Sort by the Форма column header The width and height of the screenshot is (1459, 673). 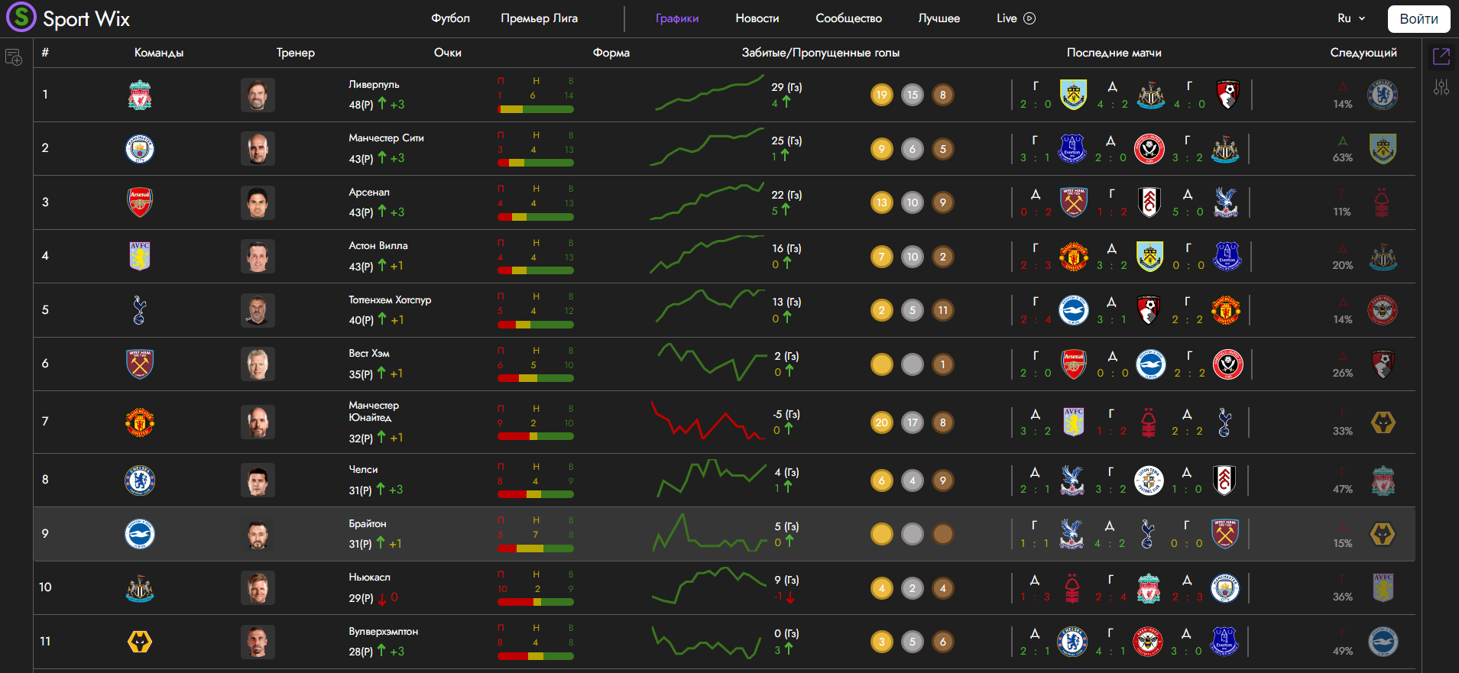[611, 53]
